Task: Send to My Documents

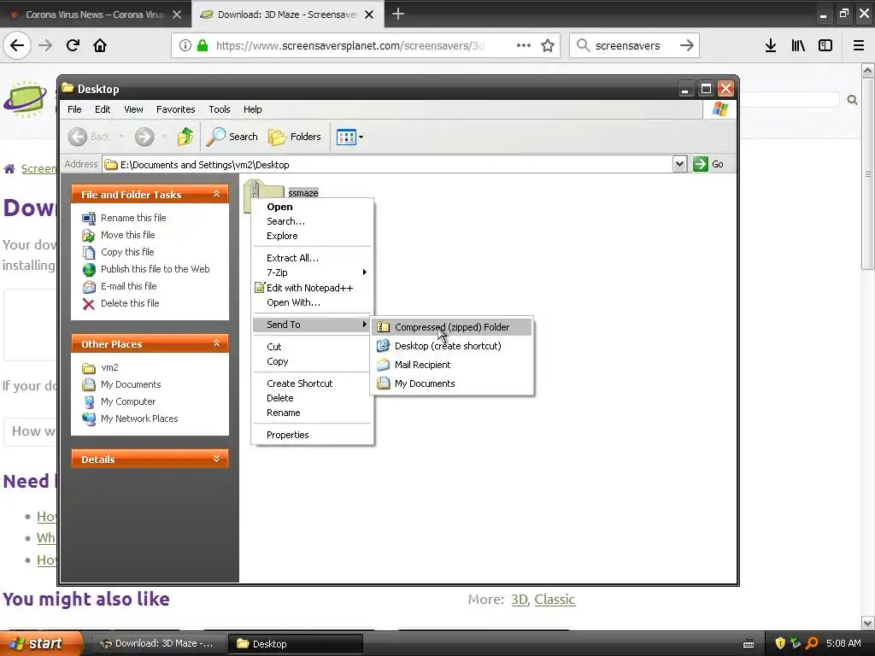Action: pyautogui.click(x=452, y=384)
